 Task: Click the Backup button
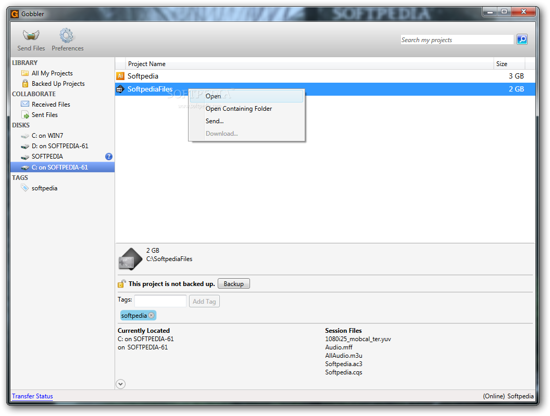(x=234, y=283)
